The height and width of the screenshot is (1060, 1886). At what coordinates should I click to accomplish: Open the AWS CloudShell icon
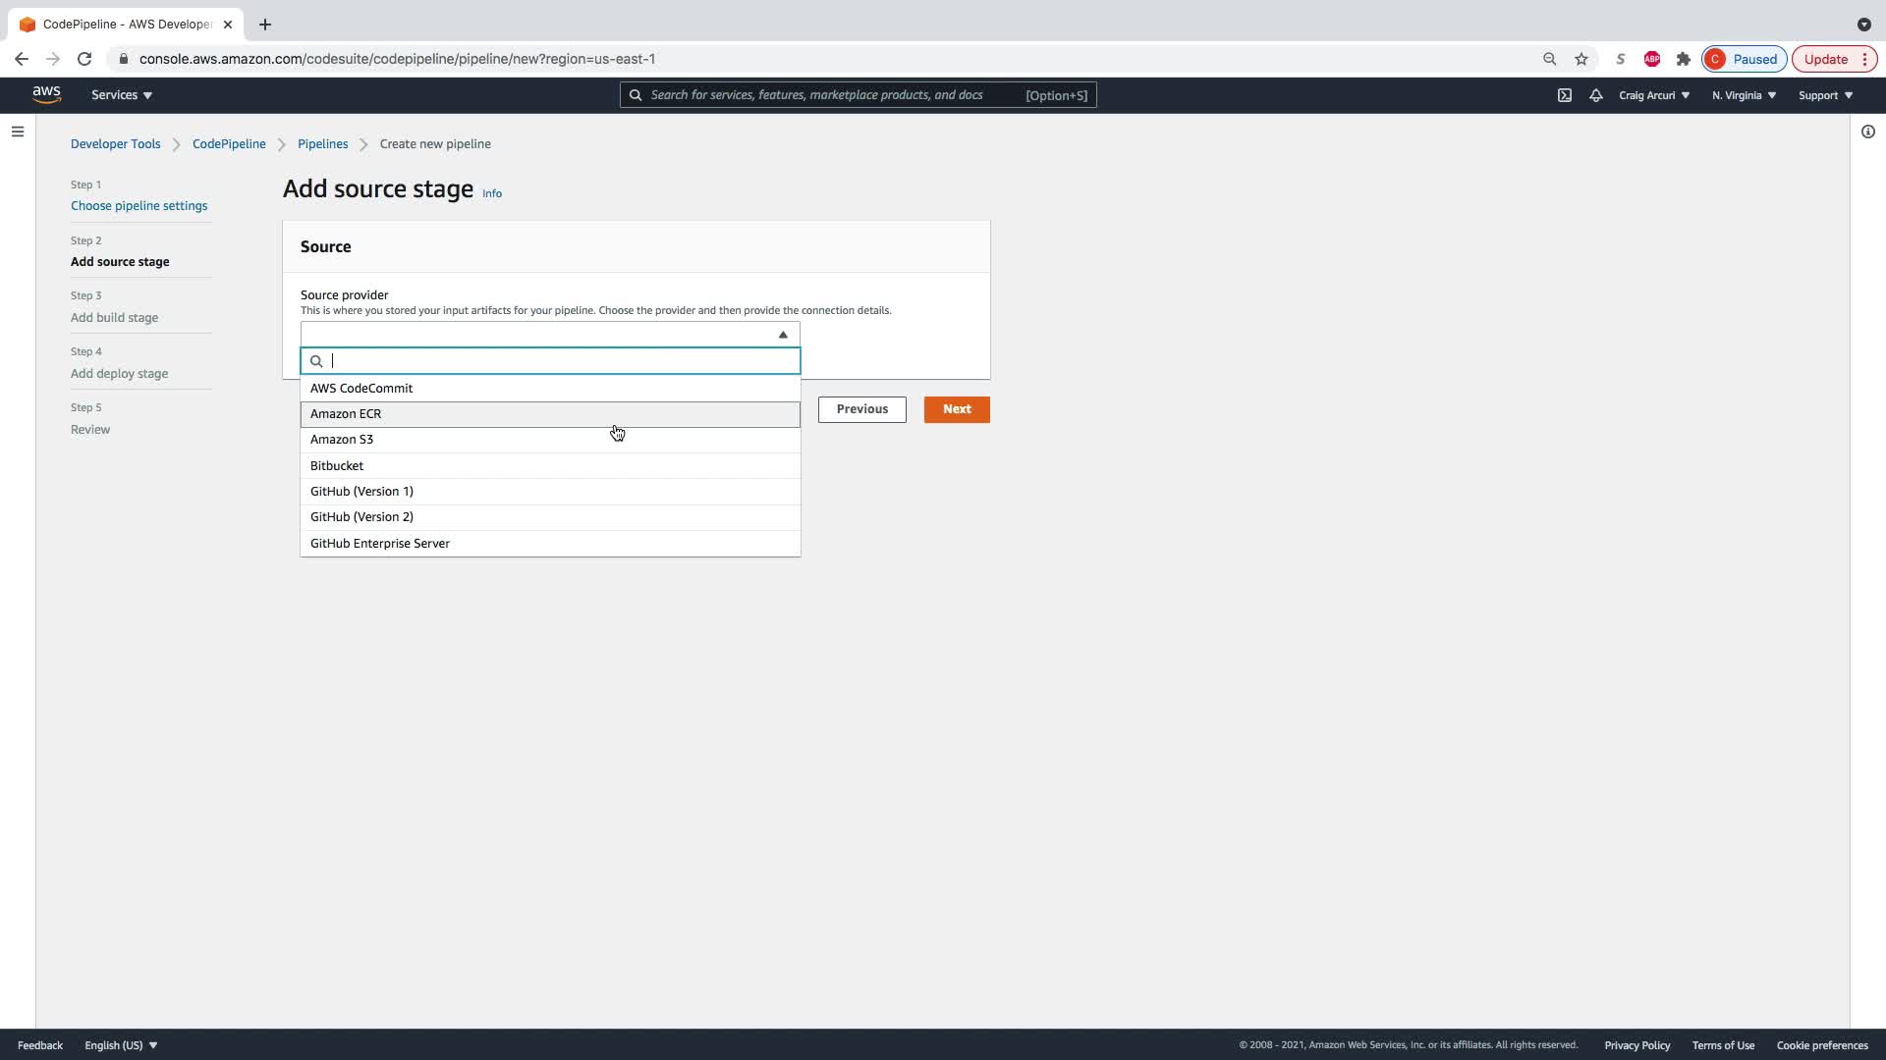(x=1564, y=95)
